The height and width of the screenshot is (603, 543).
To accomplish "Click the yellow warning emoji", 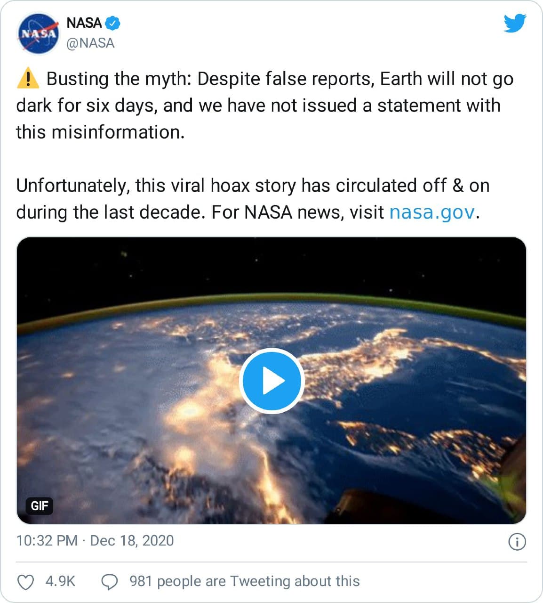I will click(28, 79).
